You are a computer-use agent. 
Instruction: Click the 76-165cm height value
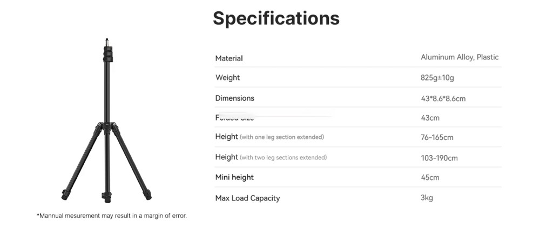437,137
